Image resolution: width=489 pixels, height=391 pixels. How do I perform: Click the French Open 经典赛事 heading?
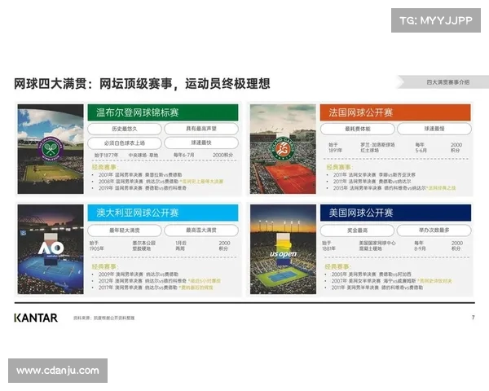[x=338, y=167]
